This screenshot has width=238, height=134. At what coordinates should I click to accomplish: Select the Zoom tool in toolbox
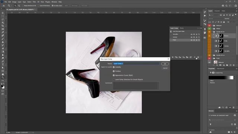(3, 77)
